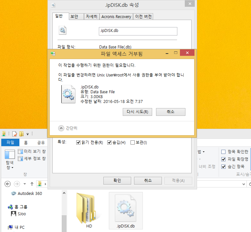Image resolution: width=251 pixels, height=232 pixels.
Task: Open the 파일 menu in Explorer
Action: pyautogui.click(x=10, y=143)
